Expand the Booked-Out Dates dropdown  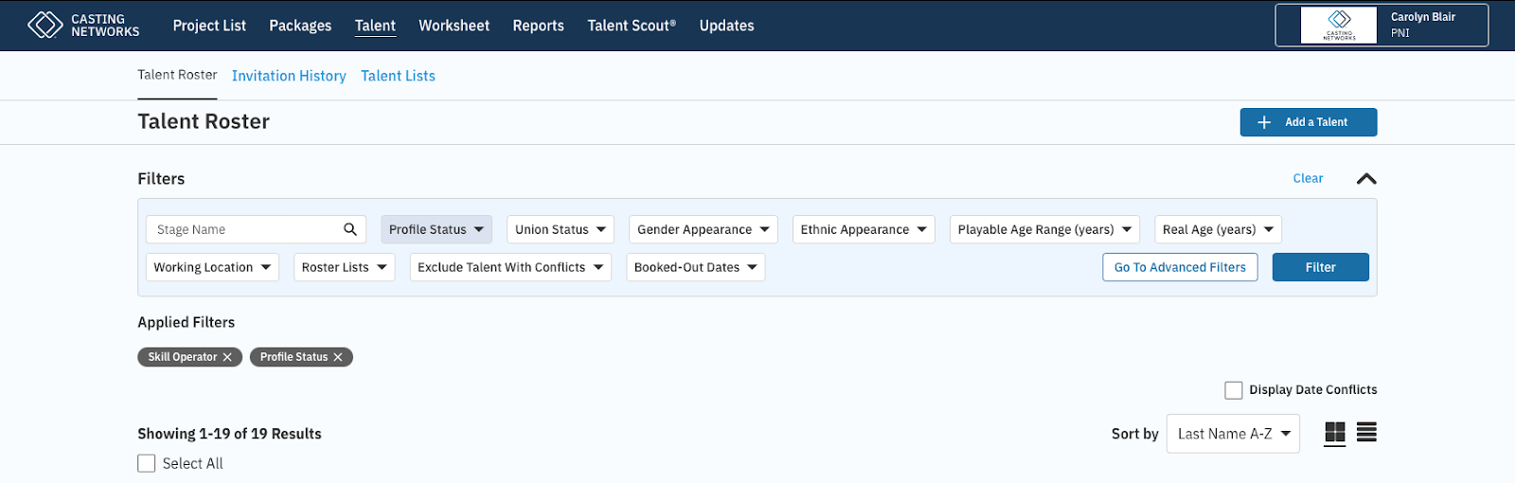pos(695,267)
